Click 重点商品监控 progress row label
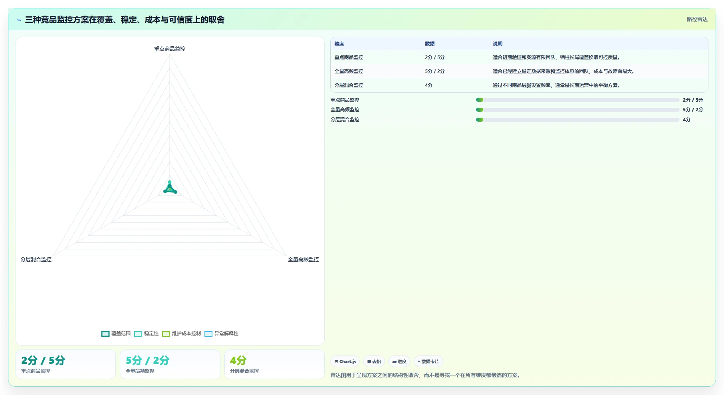 click(345, 100)
